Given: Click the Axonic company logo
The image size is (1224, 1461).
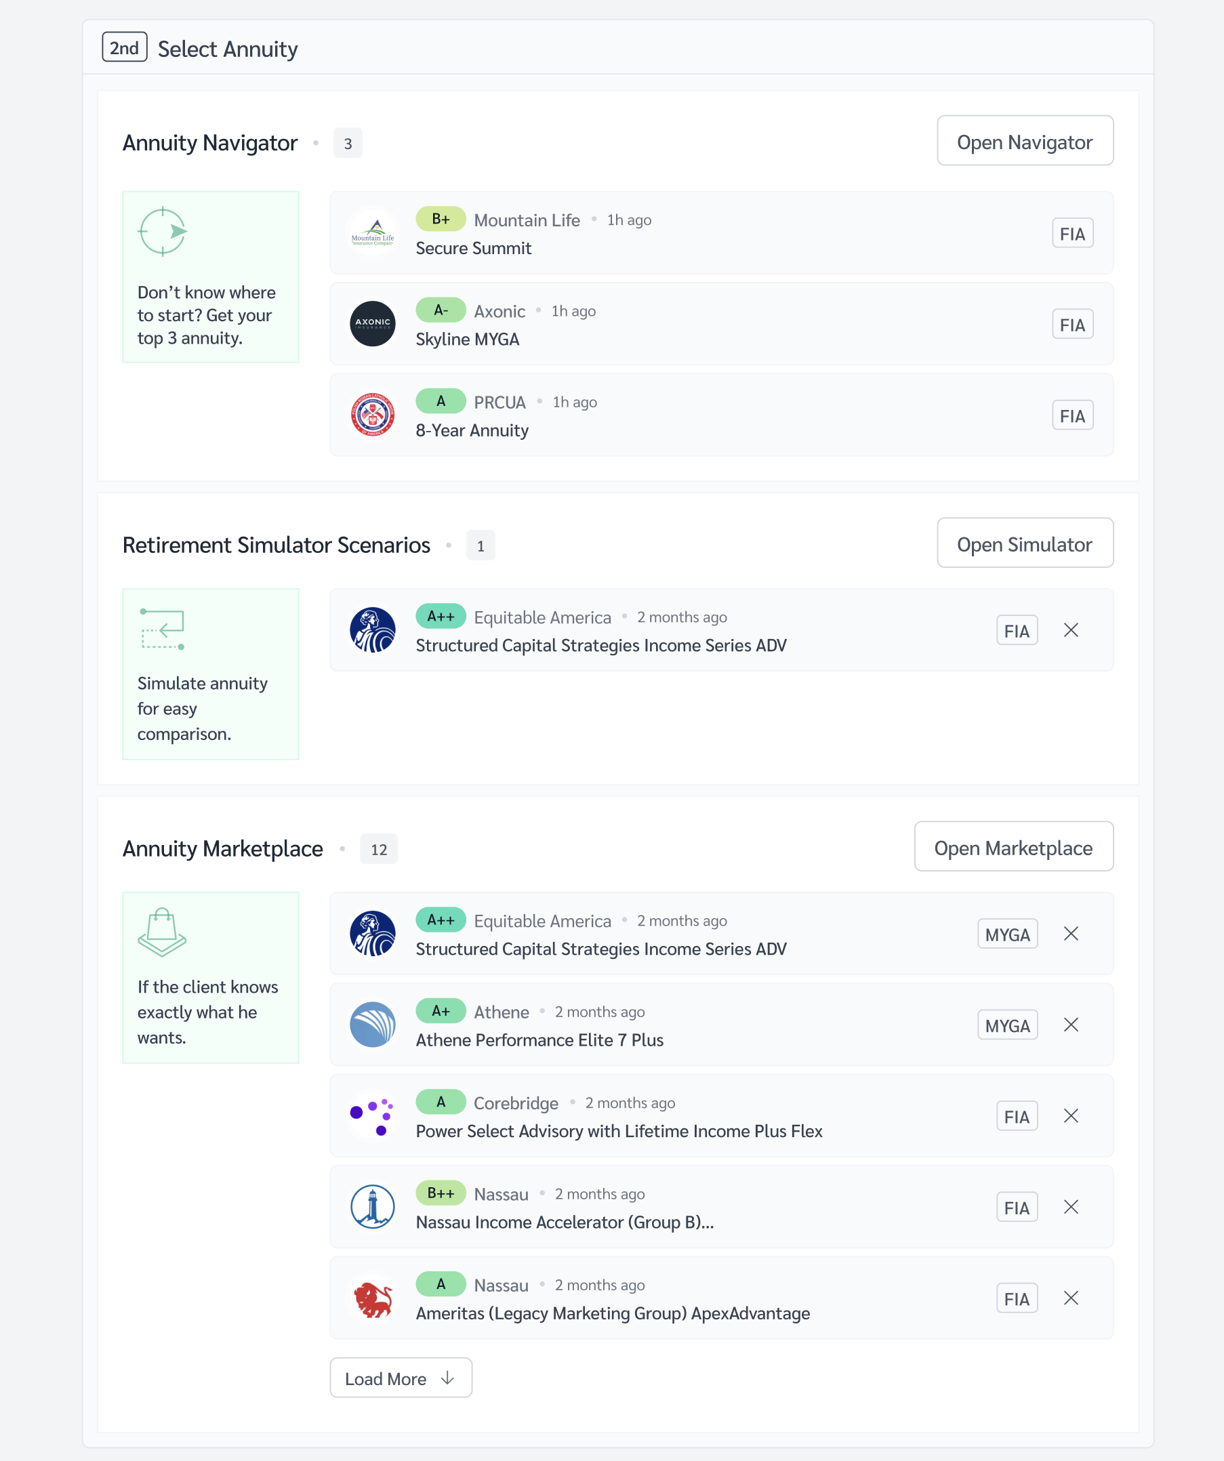Looking at the screenshot, I should [x=372, y=324].
